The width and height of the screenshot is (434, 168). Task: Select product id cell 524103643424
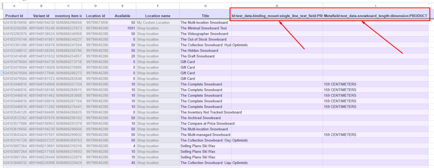[15, 135]
